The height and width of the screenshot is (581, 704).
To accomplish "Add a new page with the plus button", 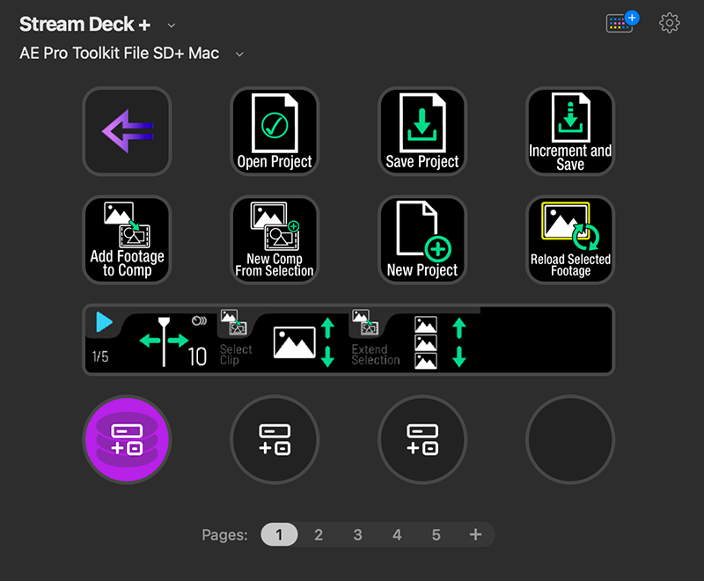I will click(475, 534).
